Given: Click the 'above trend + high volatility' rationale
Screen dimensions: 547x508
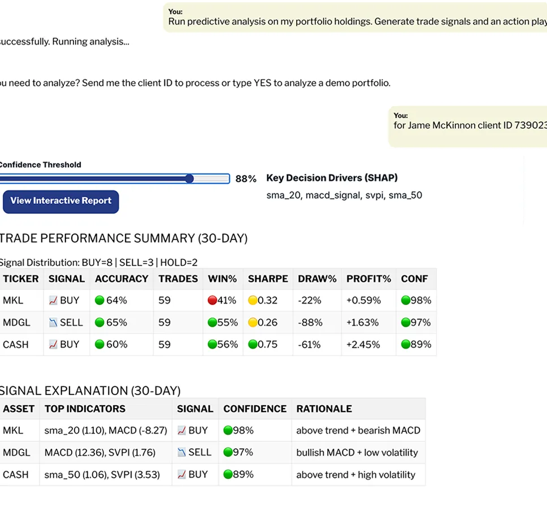Looking at the screenshot, I should [356, 475].
